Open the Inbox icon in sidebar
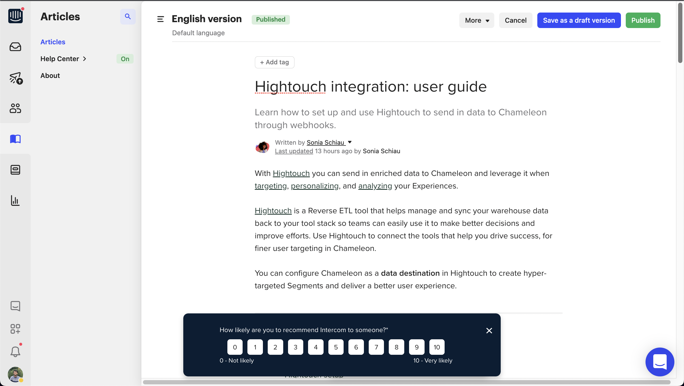This screenshot has height=386, width=684. (x=15, y=47)
